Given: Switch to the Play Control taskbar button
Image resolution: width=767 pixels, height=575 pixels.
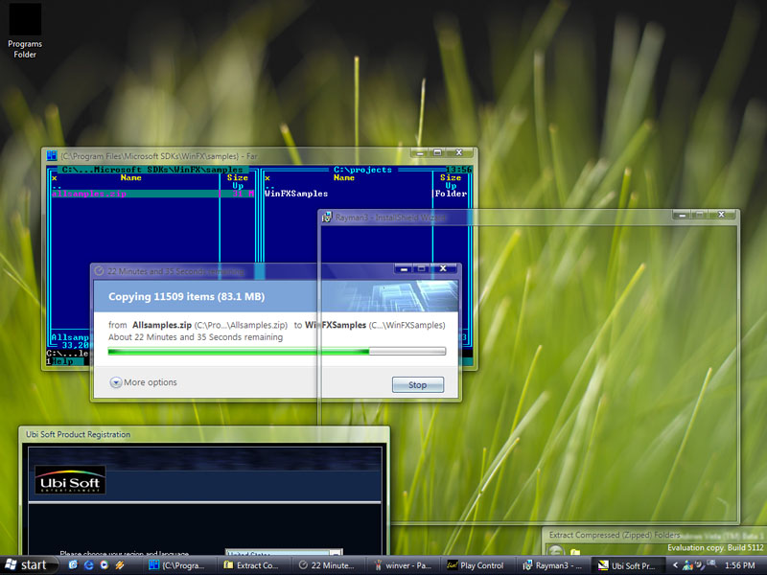Looking at the screenshot, I should tap(476, 565).
